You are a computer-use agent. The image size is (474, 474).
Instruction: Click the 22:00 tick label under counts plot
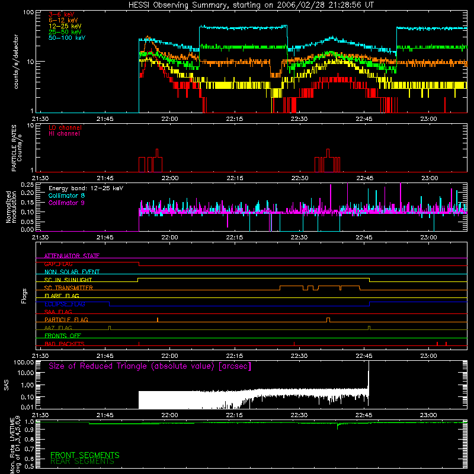tap(169, 119)
